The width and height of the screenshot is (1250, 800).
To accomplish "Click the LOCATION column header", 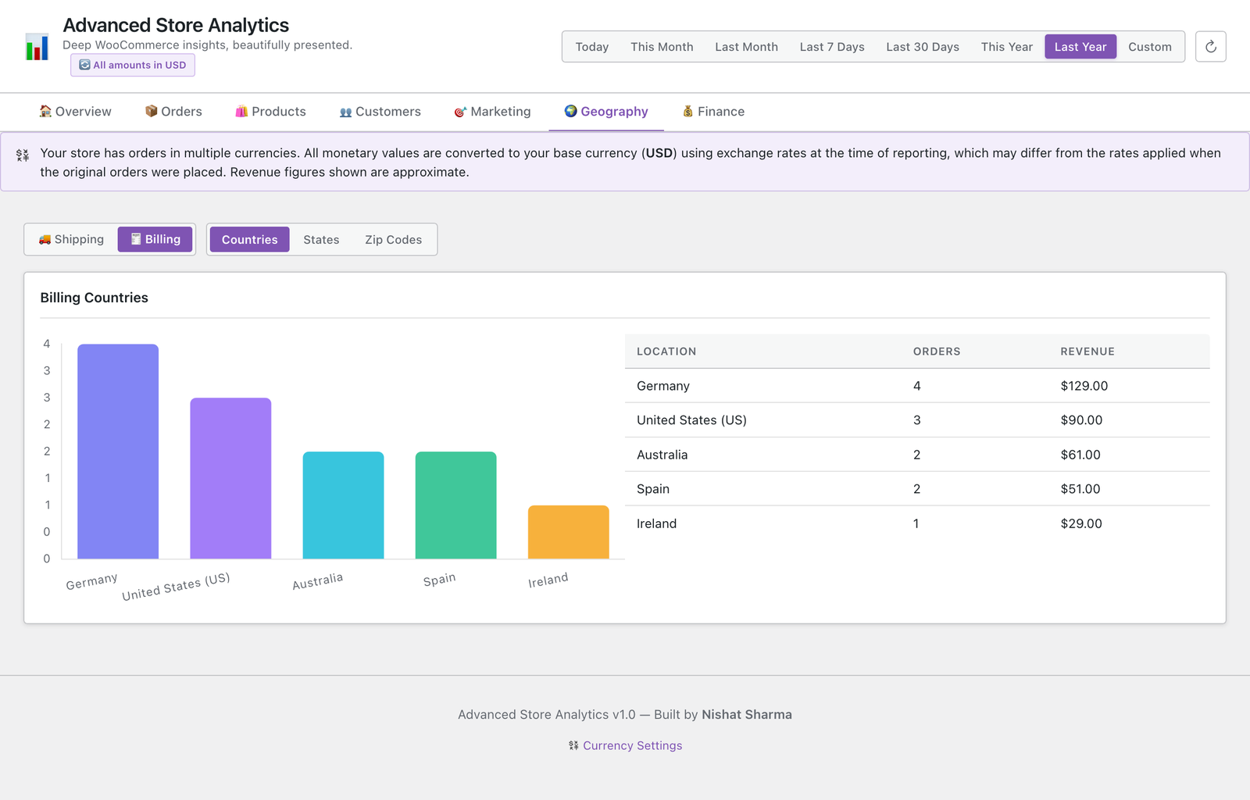I will [666, 352].
